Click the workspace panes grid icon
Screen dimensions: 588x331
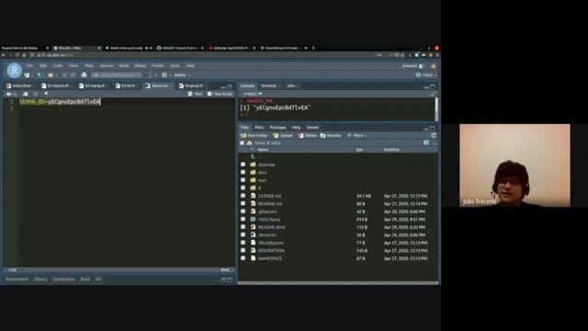pyautogui.click(x=164, y=75)
